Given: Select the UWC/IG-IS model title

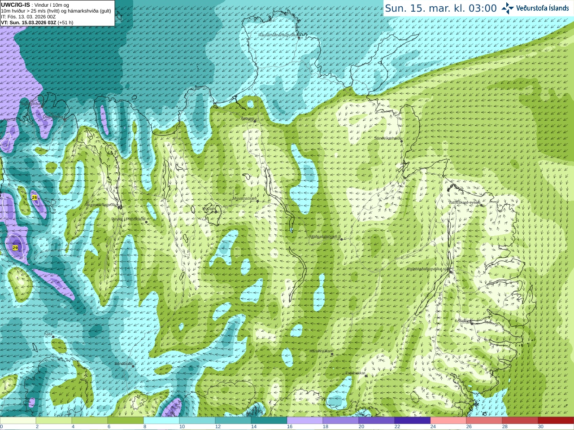Looking at the screenshot, I should tap(15, 5).
